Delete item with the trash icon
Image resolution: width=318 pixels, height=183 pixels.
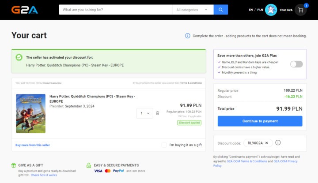pos(157,113)
